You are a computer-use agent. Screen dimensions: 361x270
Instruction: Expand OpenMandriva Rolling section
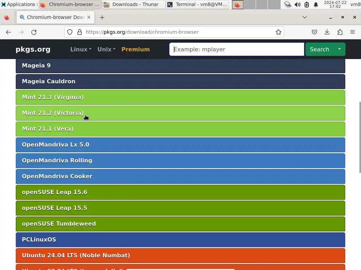tap(180, 161)
